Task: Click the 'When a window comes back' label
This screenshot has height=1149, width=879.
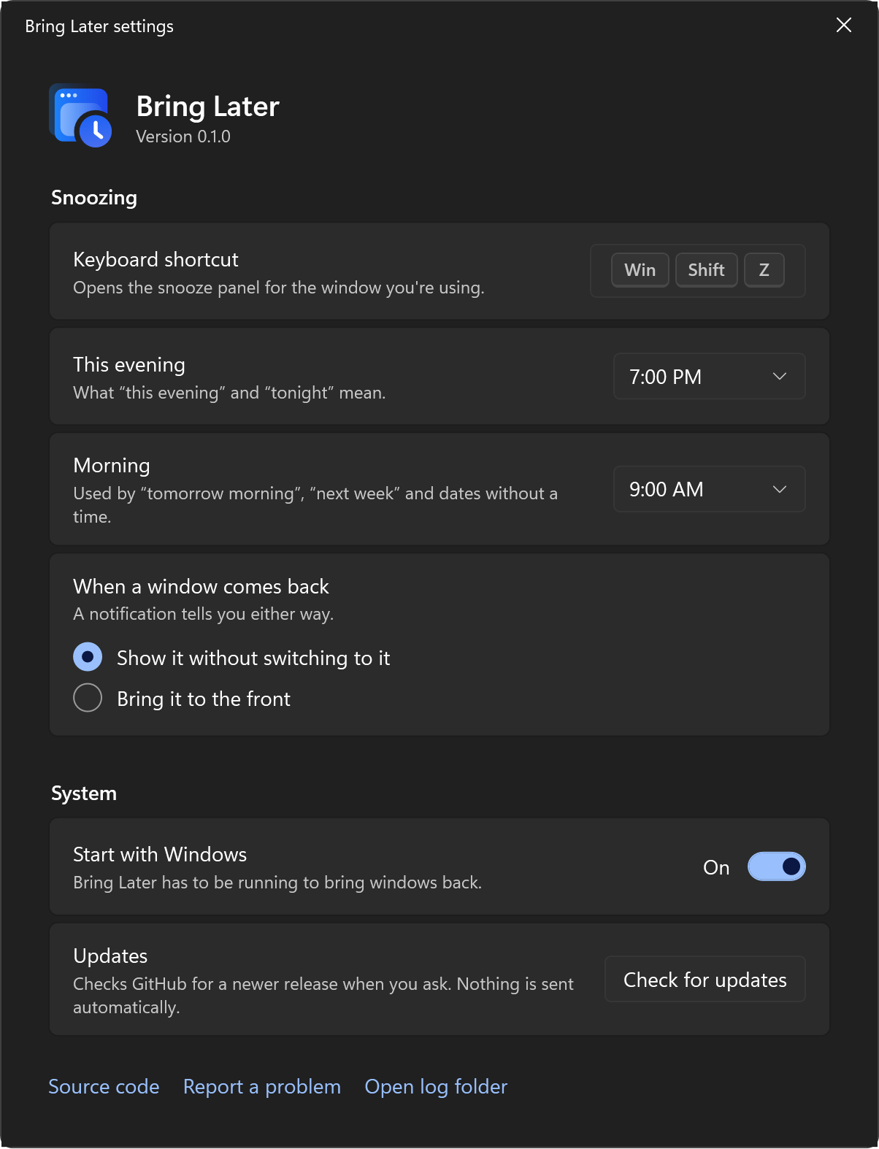Action: pos(201,587)
